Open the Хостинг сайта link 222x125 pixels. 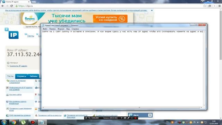pyautogui.click(x=15, y=94)
